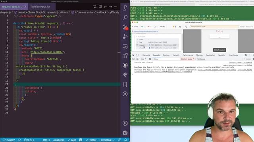Follow the reactjs.org react-devtools link
Image resolution: width=254 pixels, height=142 pixels.
[x=215, y=67]
